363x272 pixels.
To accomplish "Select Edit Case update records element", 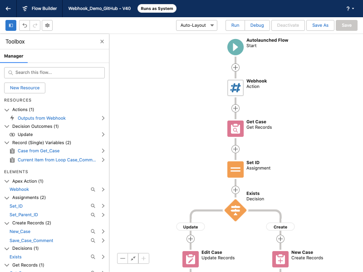I will click(x=191, y=259).
